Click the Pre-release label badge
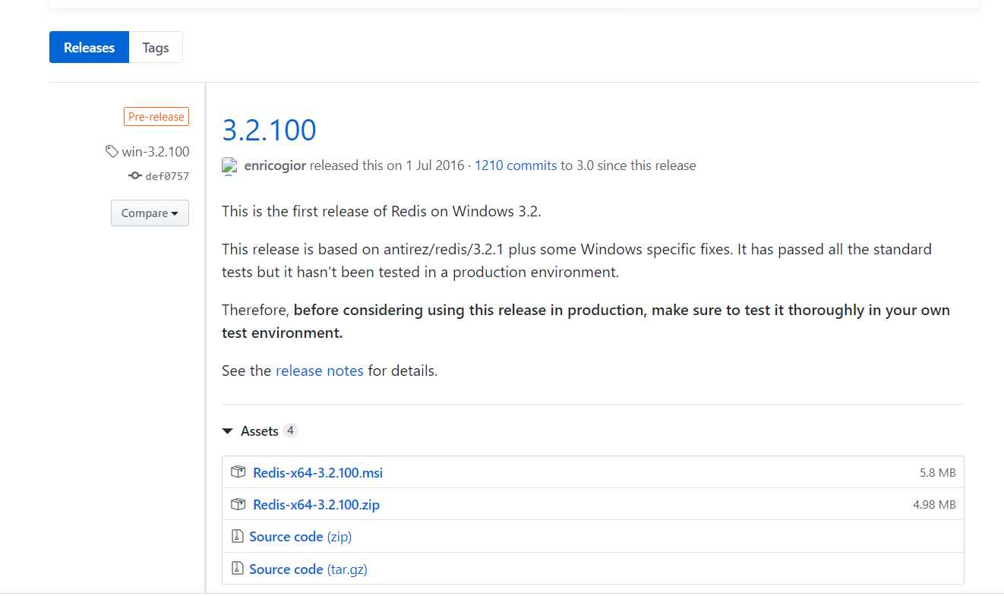1004x596 pixels. tap(156, 117)
